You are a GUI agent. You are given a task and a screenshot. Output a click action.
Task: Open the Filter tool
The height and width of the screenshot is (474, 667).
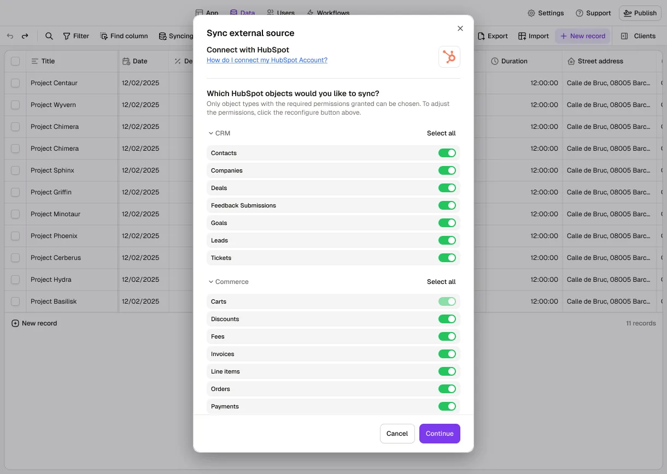point(76,36)
